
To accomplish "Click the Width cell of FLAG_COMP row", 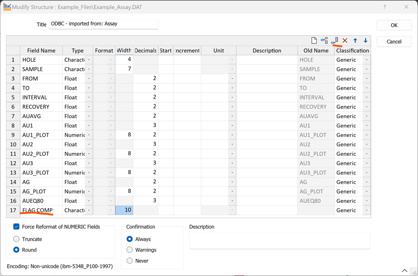I will 124,210.
